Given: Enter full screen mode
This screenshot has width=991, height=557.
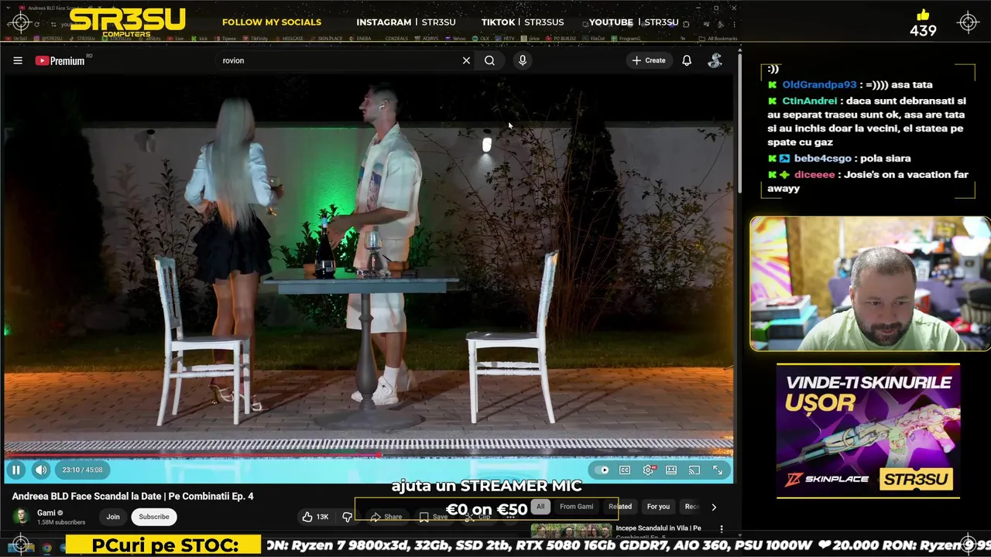Looking at the screenshot, I should (718, 470).
